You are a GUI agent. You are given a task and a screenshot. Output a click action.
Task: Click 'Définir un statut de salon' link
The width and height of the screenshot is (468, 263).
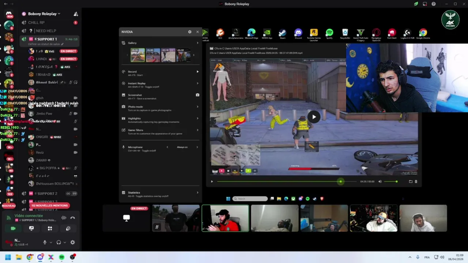46,44
